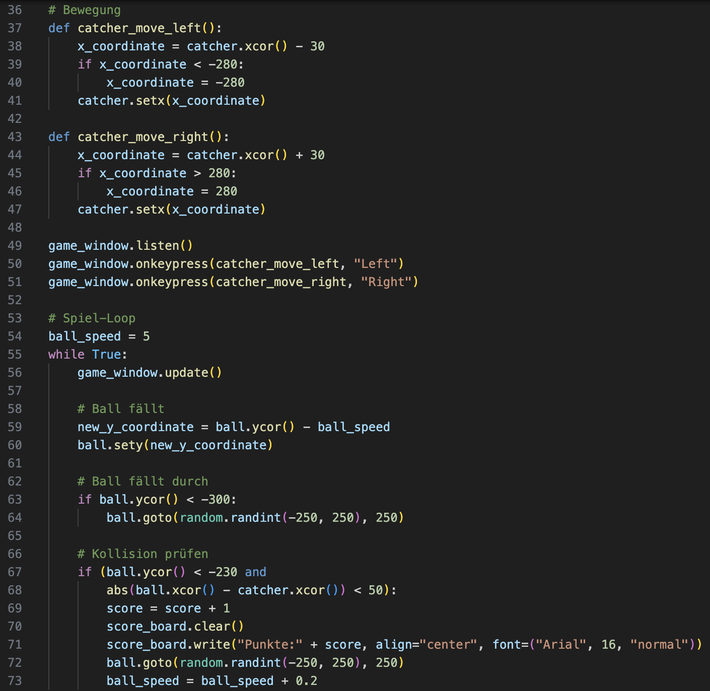
Task: Click the "Left" key string
Action: click(375, 264)
